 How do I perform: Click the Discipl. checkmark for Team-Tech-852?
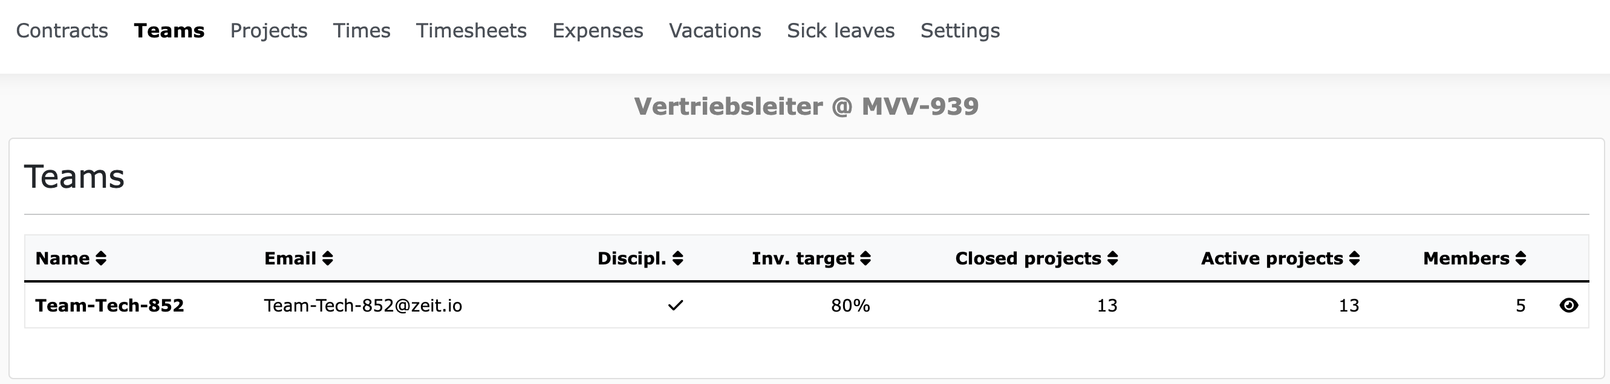coord(675,306)
